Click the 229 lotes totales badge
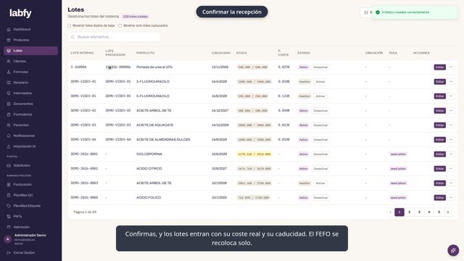 pyautogui.click(x=136, y=17)
